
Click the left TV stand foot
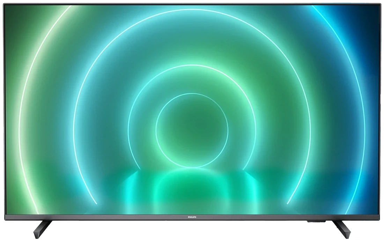tap(42, 228)
